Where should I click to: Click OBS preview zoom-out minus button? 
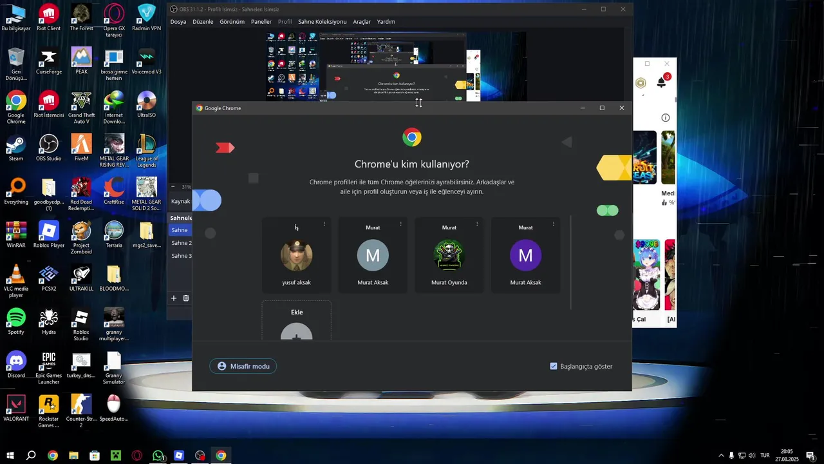(x=173, y=187)
